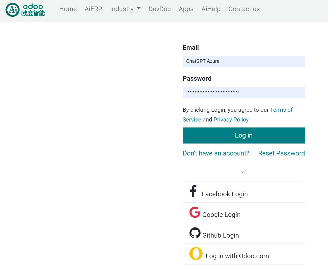Click the Email field label
Image resolution: width=328 pixels, height=268 pixels.
(x=191, y=48)
